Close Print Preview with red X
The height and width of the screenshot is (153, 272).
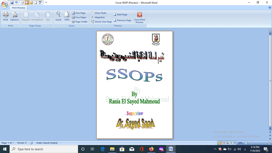139,18
